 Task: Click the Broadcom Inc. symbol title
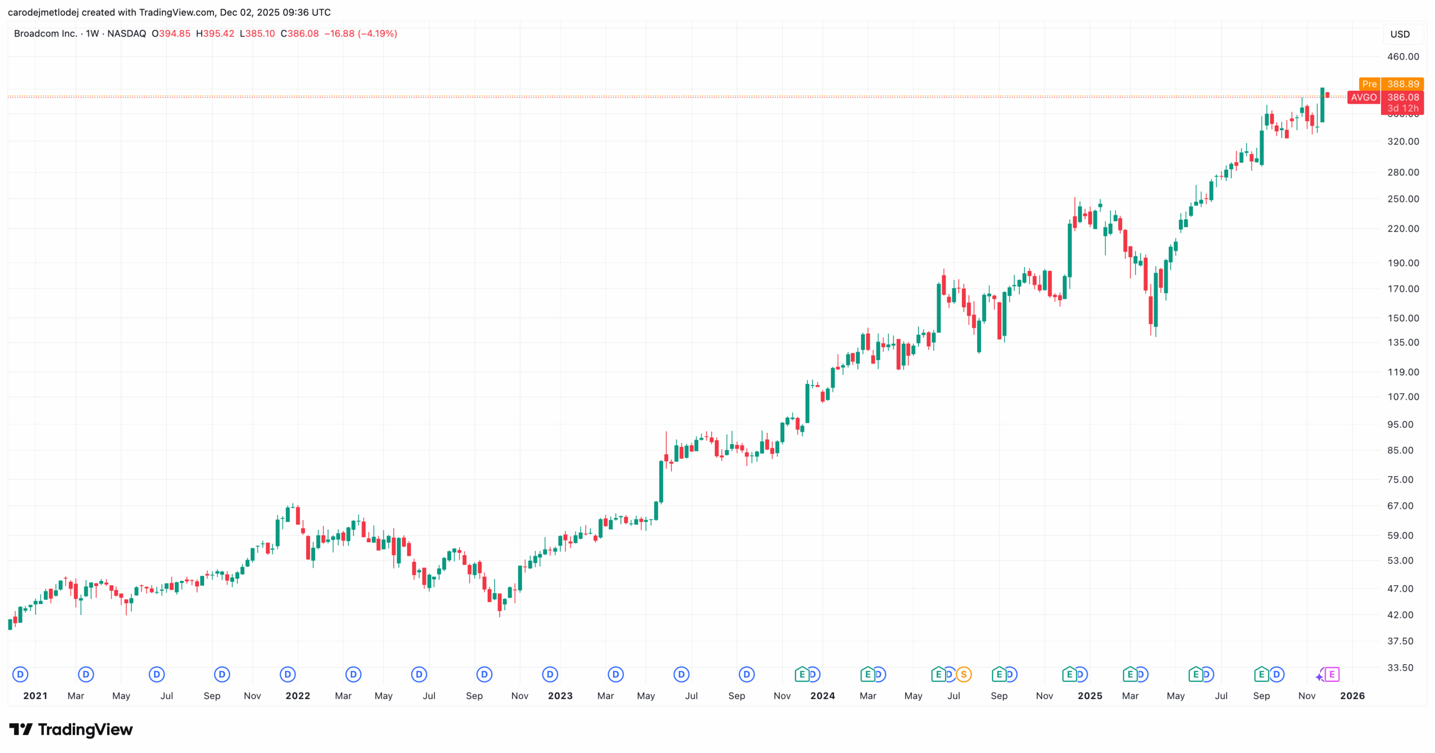tap(45, 34)
